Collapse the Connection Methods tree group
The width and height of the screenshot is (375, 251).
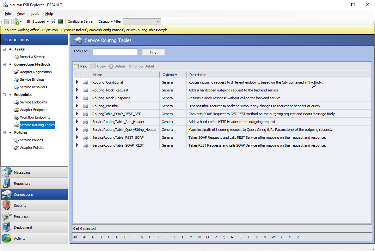(x=4, y=64)
